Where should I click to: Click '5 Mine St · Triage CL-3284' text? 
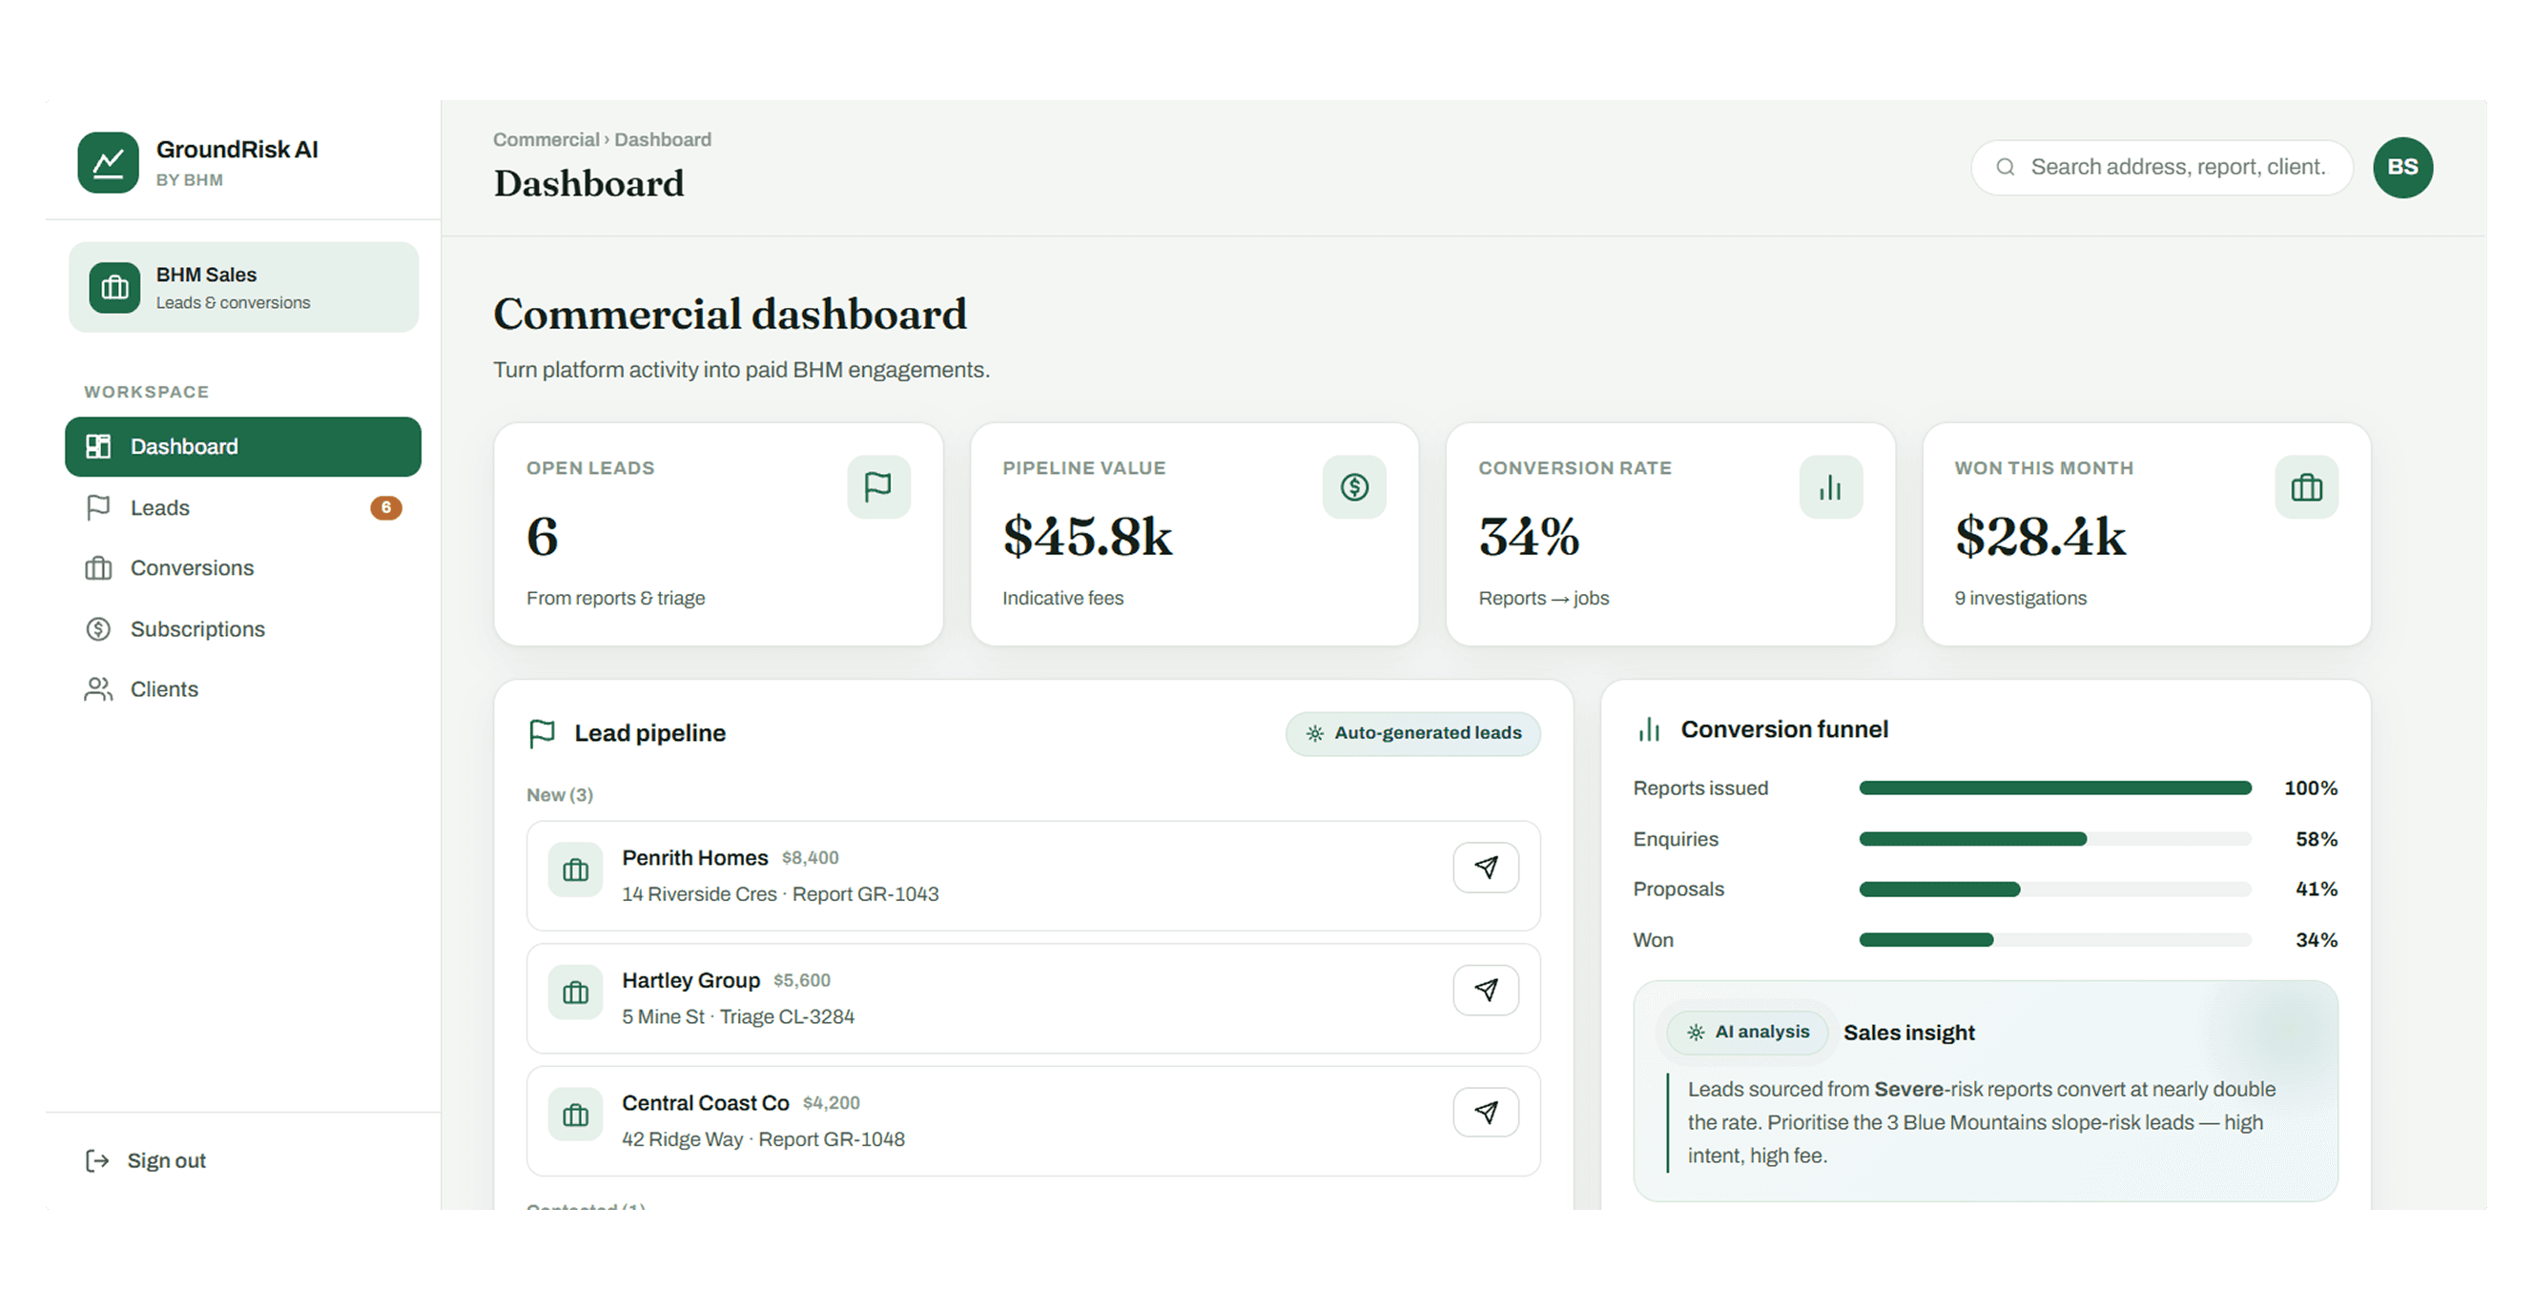[737, 1017]
